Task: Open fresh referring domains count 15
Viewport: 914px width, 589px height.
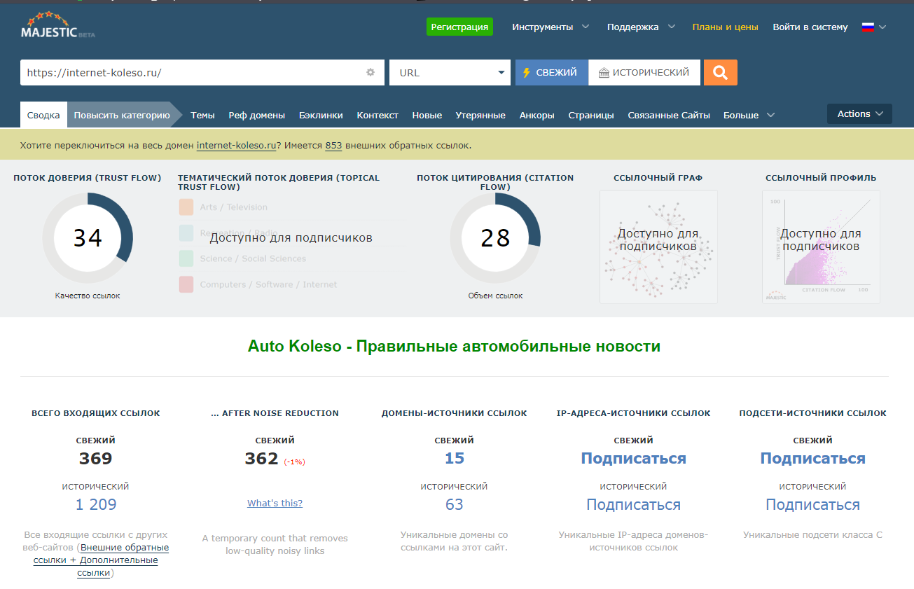Action: click(455, 458)
